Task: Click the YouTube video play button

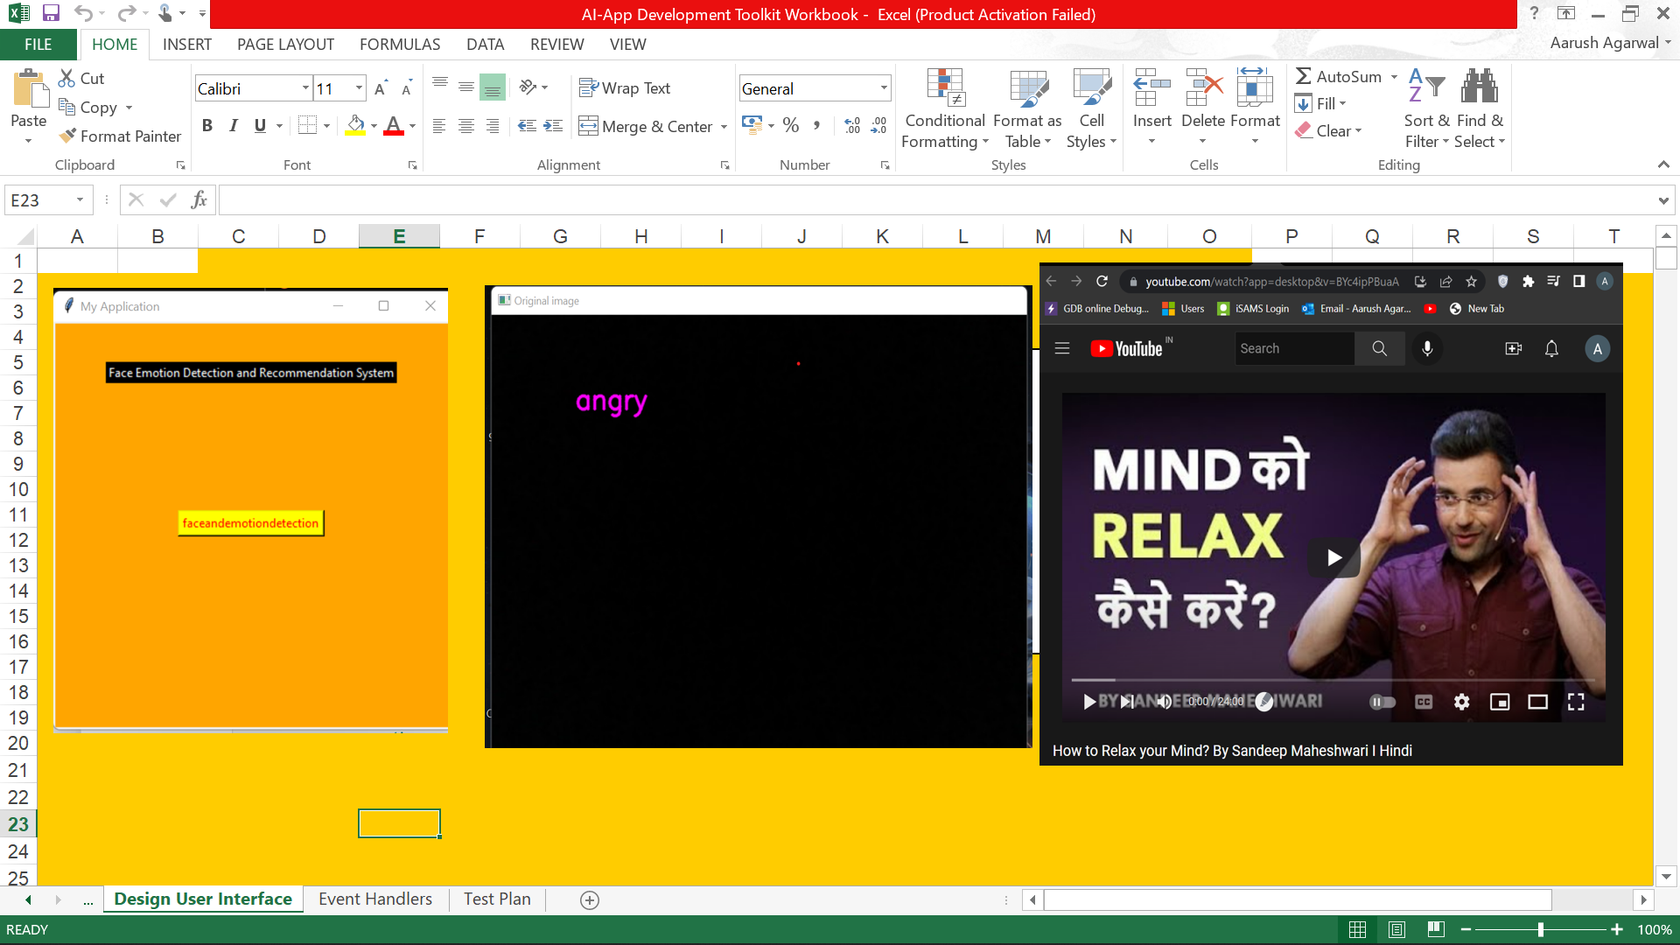Action: pos(1333,557)
